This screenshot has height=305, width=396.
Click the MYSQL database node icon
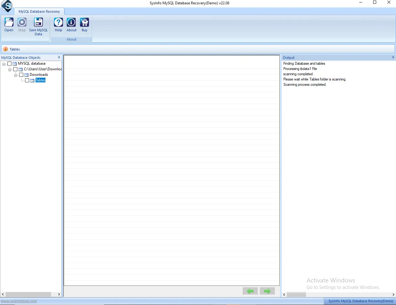15,64
